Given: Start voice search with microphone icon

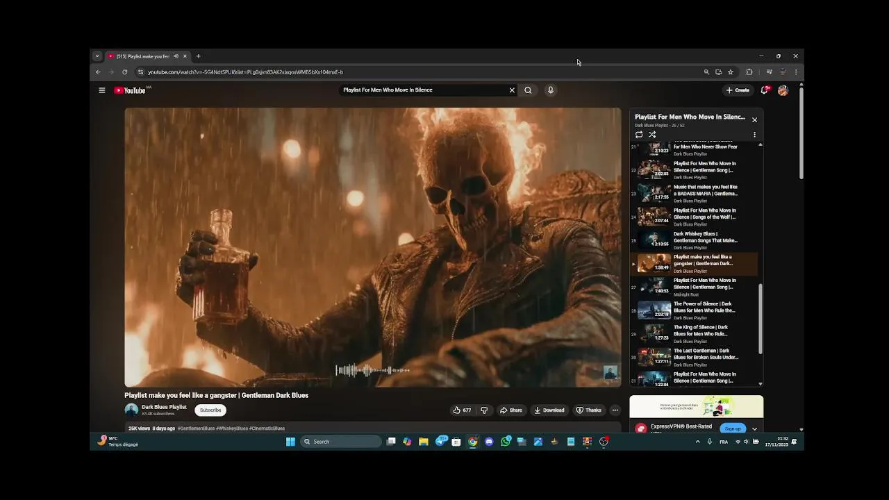Looking at the screenshot, I should [x=550, y=90].
